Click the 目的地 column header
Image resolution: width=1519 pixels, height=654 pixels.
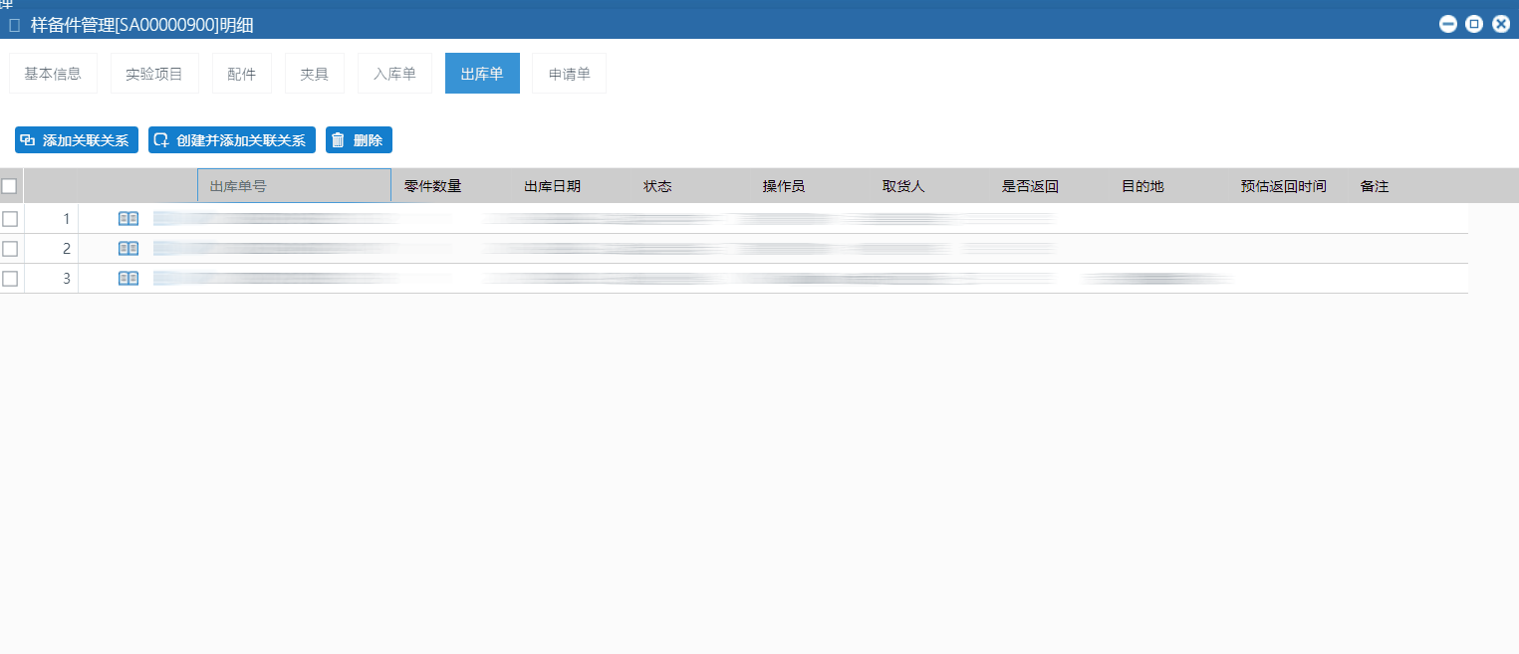[1142, 186]
